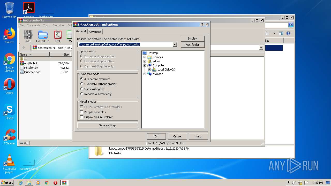Open the CCleaner desktop shortcut

(x=9, y=137)
